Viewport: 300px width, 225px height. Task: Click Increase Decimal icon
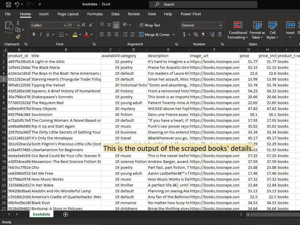coord(212,34)
